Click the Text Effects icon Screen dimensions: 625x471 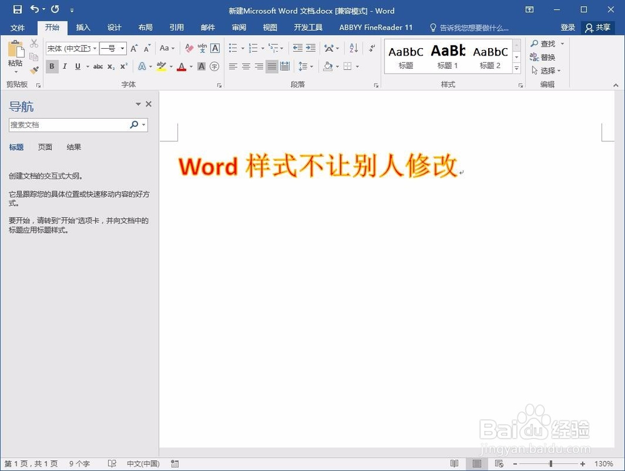tap(143, 66)
